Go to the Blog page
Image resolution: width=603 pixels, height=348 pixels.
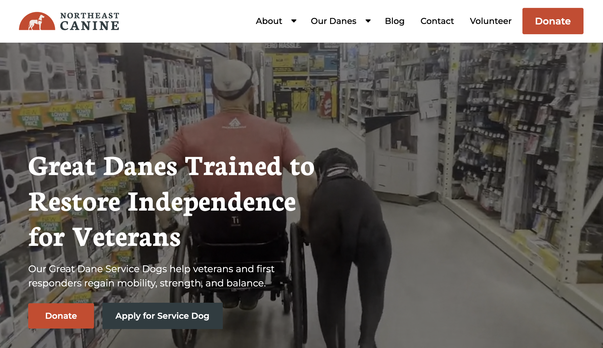pyautogui.click(x=394, y=21)
